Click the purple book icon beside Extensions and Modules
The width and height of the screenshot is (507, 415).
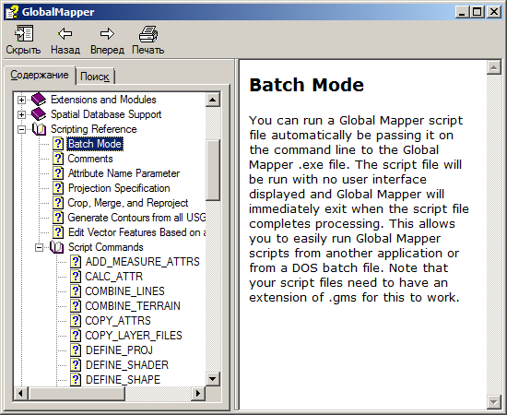coord(39,100)
